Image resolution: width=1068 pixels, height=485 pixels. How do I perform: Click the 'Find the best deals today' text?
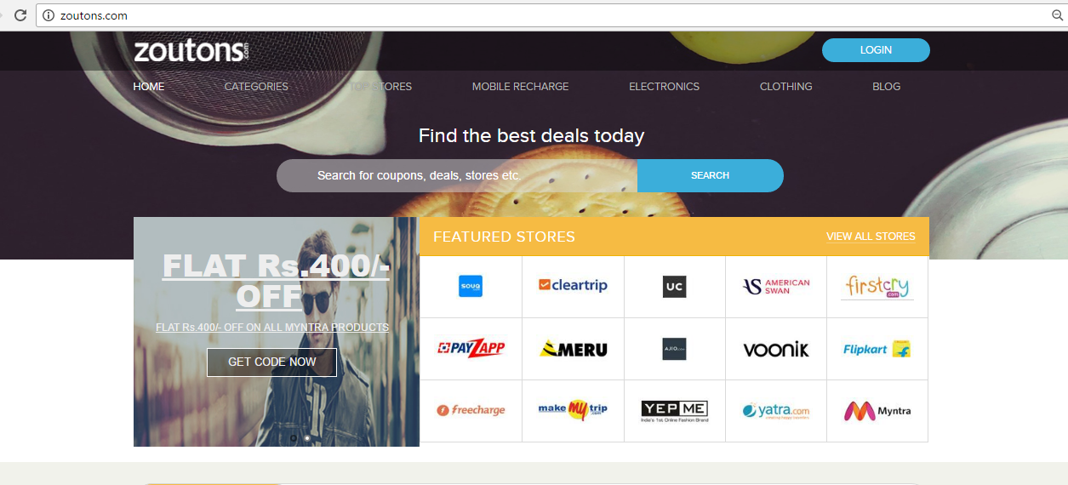(531, 135)
